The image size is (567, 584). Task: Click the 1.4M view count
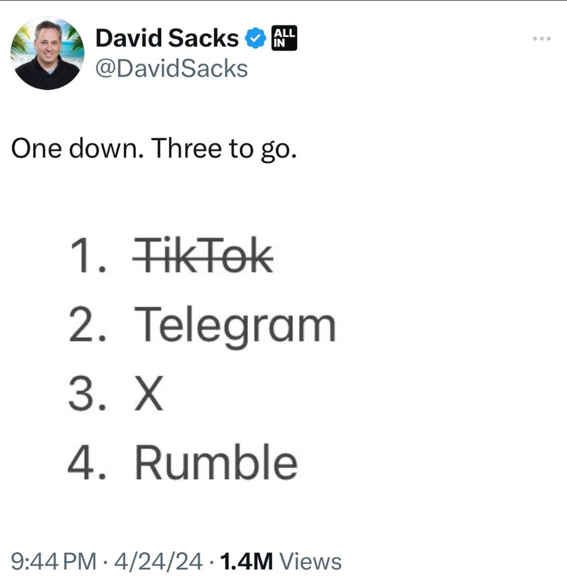click(x=247, y=561)
